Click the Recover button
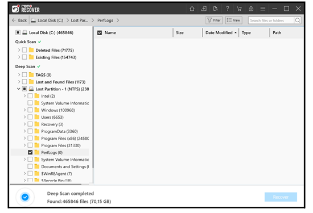The image size is (313, 213). (x=281, y=197)
